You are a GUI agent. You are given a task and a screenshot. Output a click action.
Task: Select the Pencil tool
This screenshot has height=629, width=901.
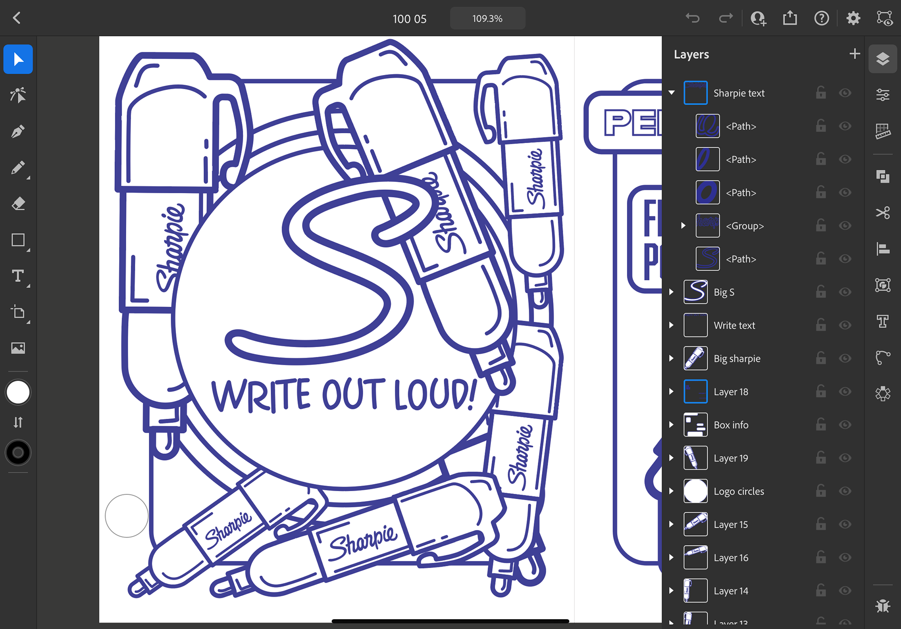(x=18, y=168)
